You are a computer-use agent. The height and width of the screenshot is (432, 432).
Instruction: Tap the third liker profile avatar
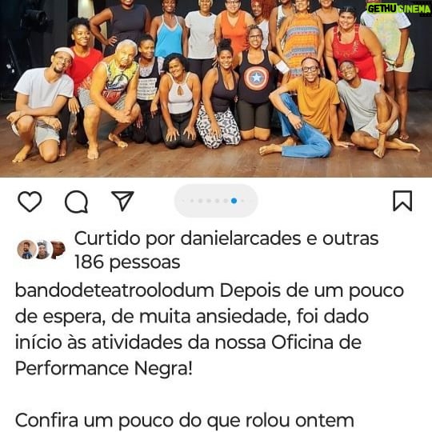pos(58,250)
